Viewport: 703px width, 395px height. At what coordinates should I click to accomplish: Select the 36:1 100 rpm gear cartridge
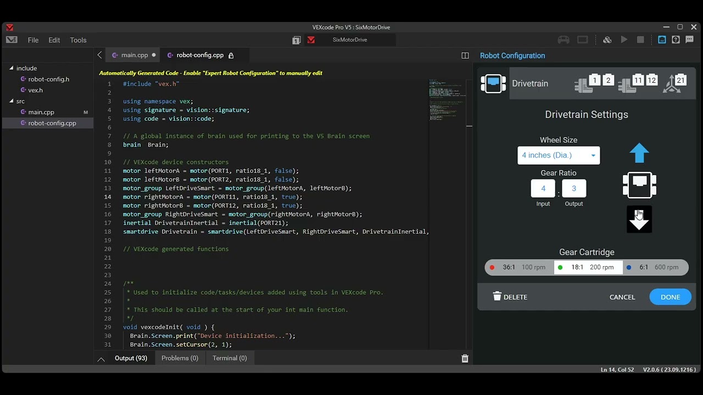click(x=519, y=267)
